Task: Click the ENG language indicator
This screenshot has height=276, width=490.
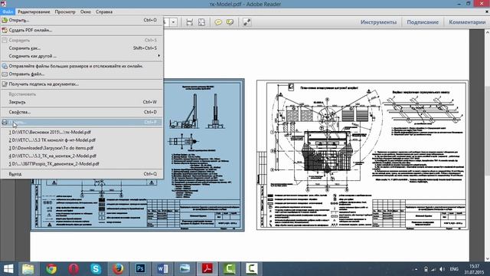Action: point(454,269)
